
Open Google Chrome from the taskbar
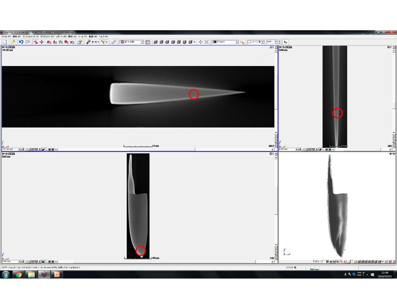[x=18, y=274]
